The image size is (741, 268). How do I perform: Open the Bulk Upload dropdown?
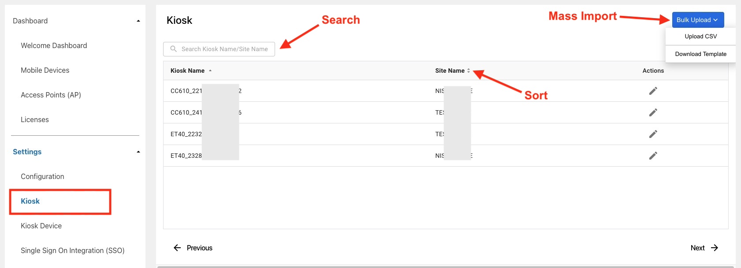coord(697,20)
